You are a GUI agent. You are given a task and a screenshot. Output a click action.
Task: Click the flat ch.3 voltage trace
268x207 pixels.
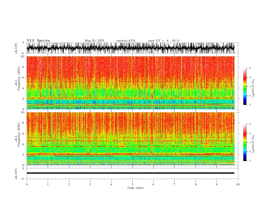(130, 173)
